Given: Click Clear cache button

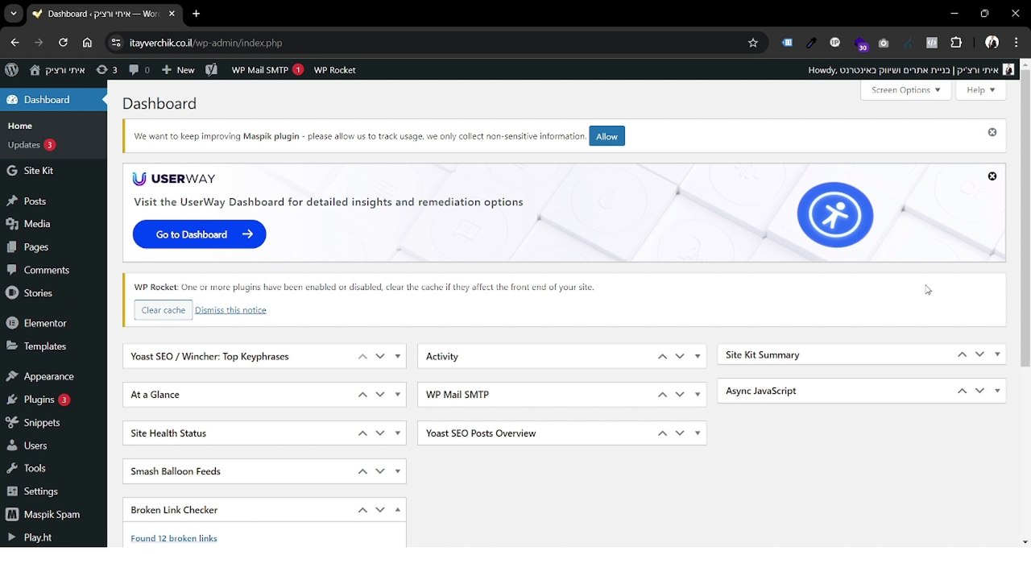Looking at the screenshot, I should point(164,310).
